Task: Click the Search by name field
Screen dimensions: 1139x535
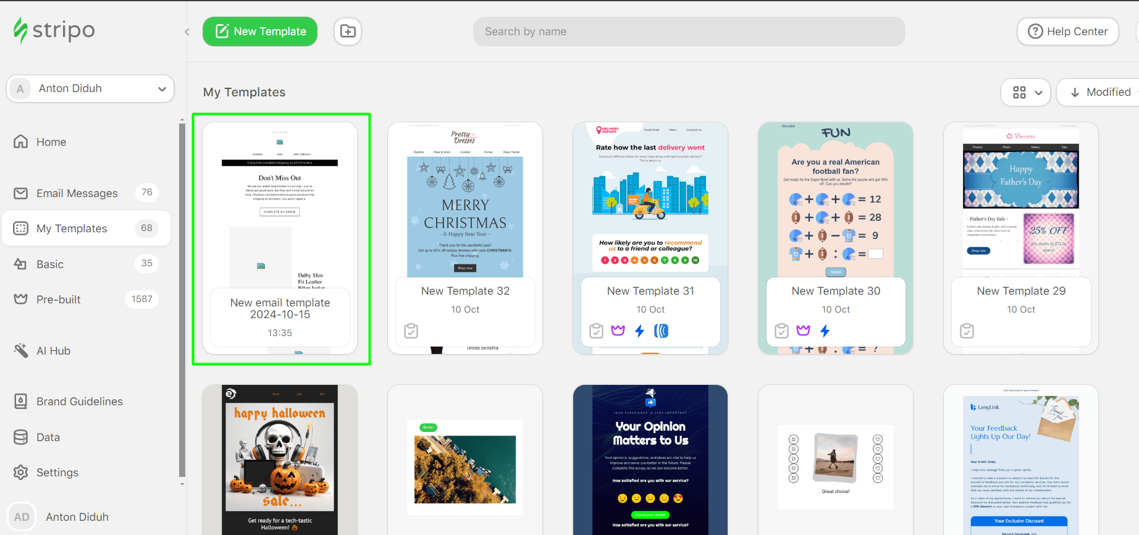Action: tap(689, 32)
